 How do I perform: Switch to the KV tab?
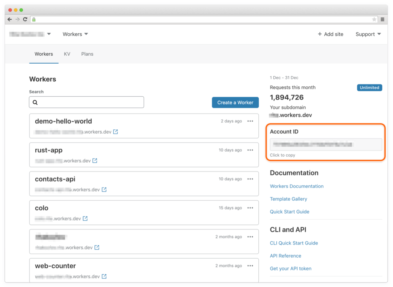pos(67,54)
